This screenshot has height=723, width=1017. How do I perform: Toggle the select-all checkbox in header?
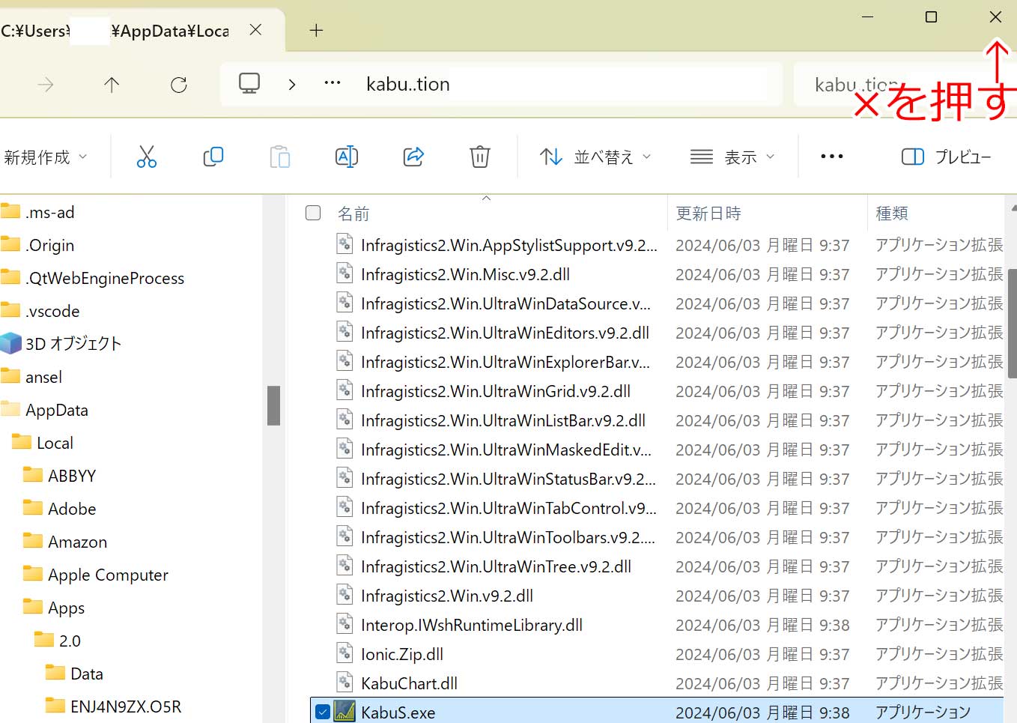pos(313,213)
